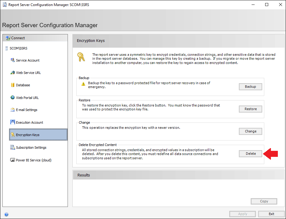This screenshot has width=286, height=219.
Task: Copy the Results pane contents
Action: click(x=264, y=201)
